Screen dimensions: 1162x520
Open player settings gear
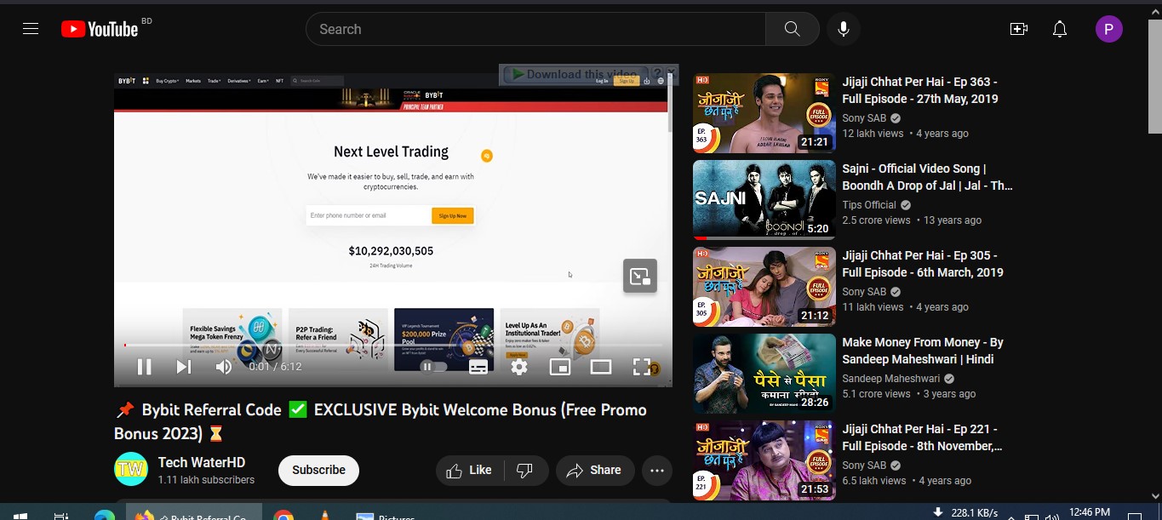pos(519,367)
